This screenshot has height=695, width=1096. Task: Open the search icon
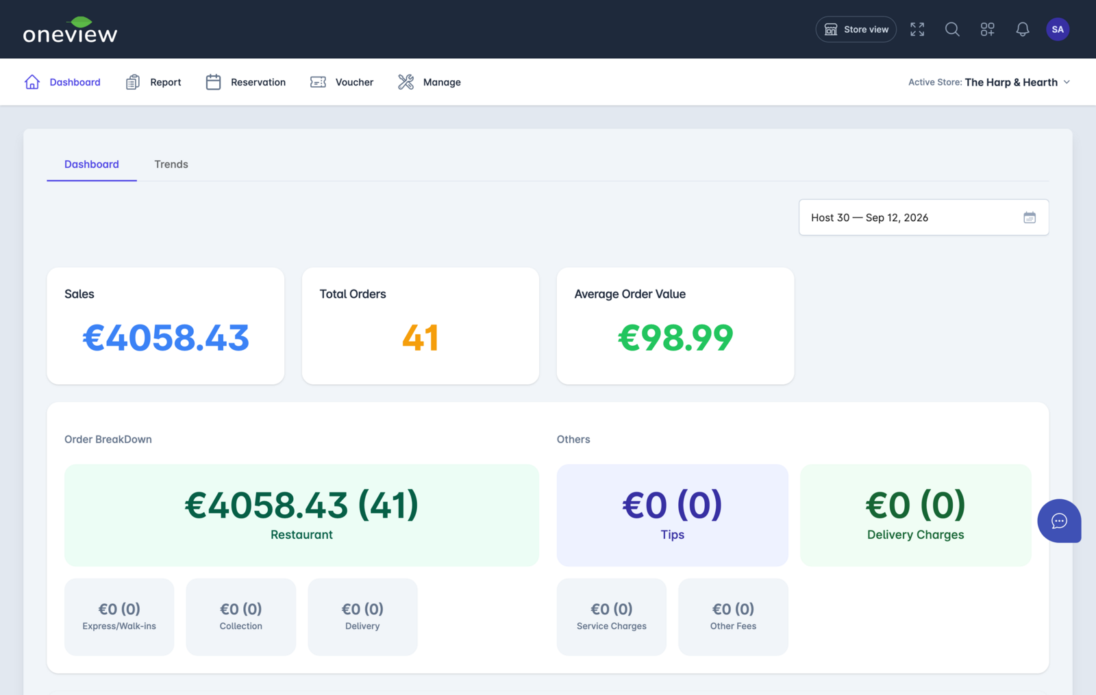click(x=952, y=29)
